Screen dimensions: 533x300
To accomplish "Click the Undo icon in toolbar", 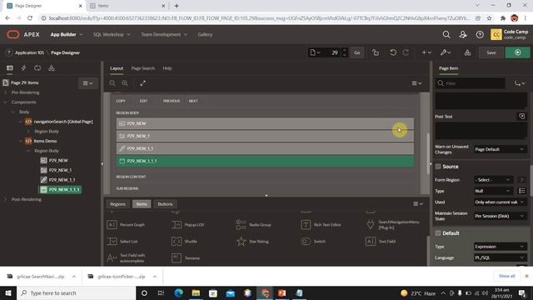I will pos(393,52).
